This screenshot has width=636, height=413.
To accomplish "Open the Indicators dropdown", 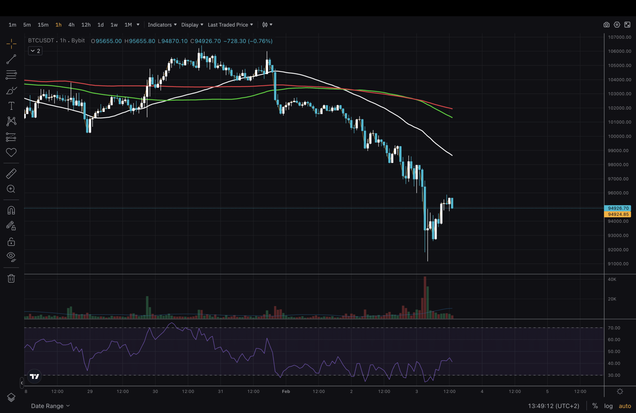I will click(x=162, y=25).
